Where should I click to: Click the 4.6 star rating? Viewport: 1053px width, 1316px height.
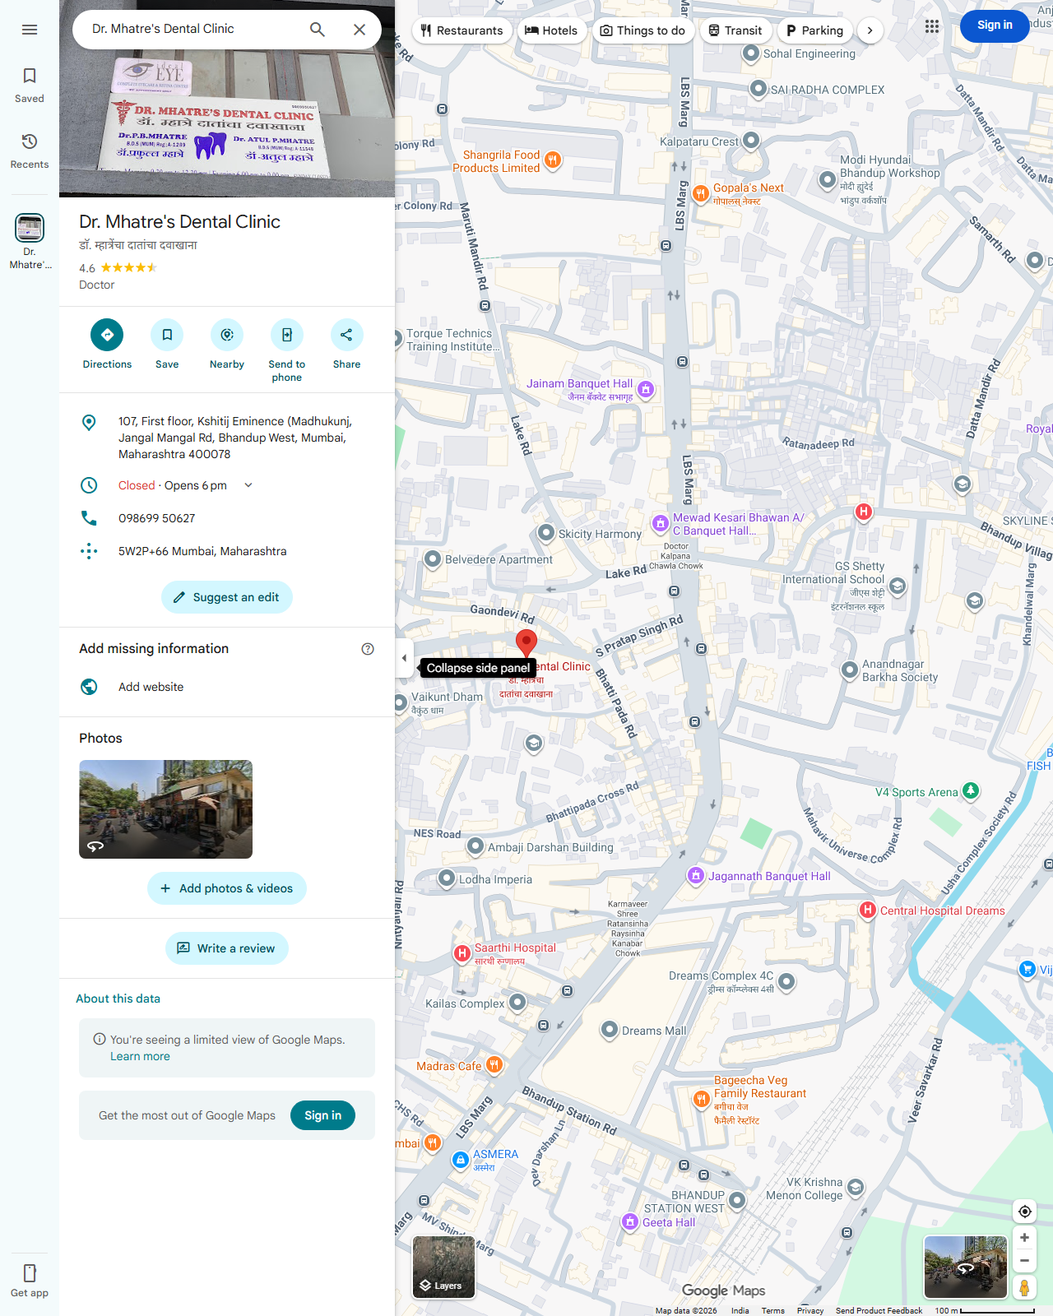point(118,268)
